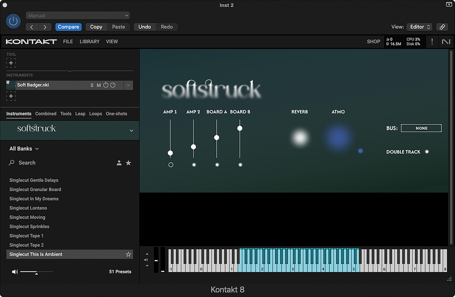Viewport: 455px width, 297px height.
Task: Toggle the AMP 2 enable dot
Action: (x=194, y=165)
